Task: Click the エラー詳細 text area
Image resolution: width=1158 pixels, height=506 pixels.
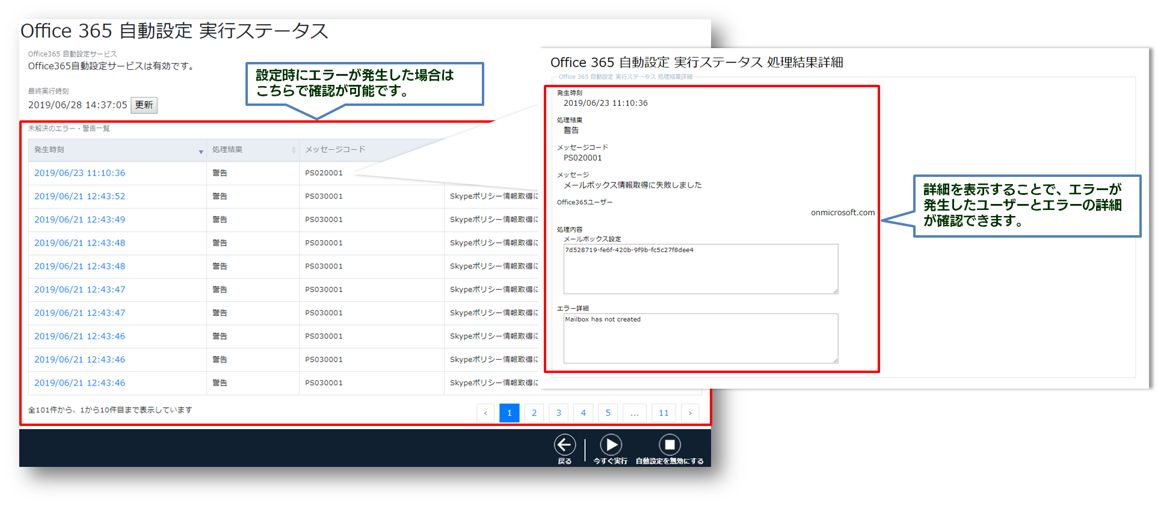Action: point(701,338)
